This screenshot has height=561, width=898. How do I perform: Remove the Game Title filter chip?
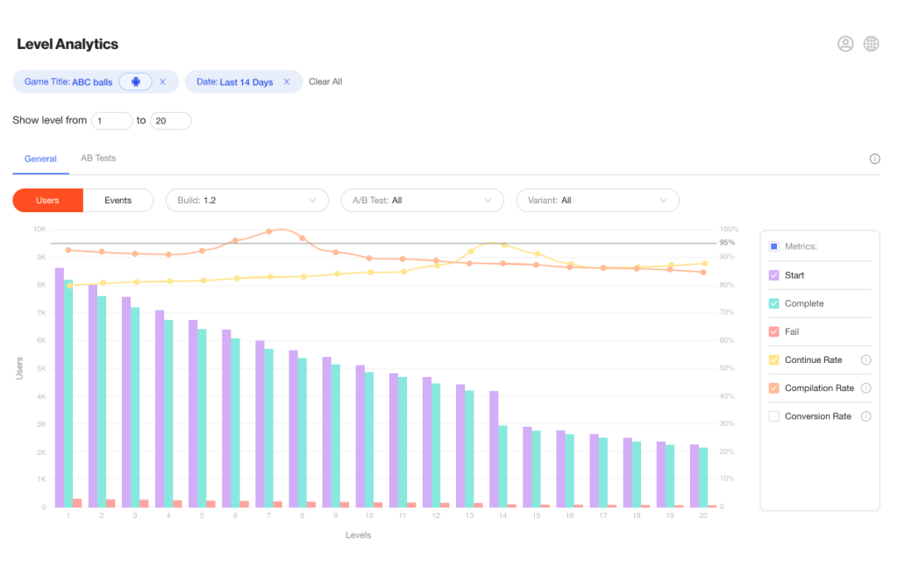click(162, 82)
